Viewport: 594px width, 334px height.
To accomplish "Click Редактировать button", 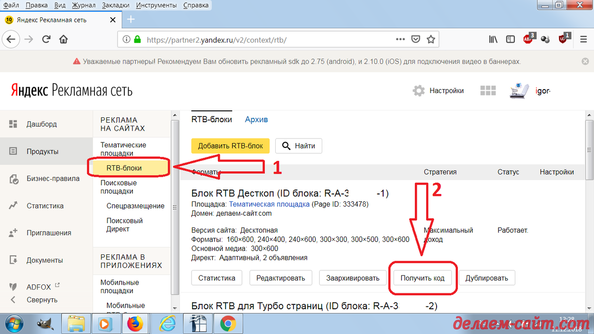I will [x=281, y=278].
